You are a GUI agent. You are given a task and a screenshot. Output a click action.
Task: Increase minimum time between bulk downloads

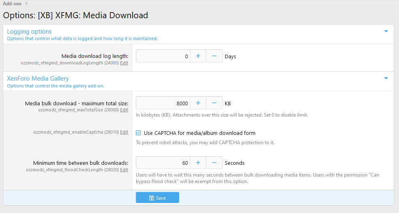point(198,163)
